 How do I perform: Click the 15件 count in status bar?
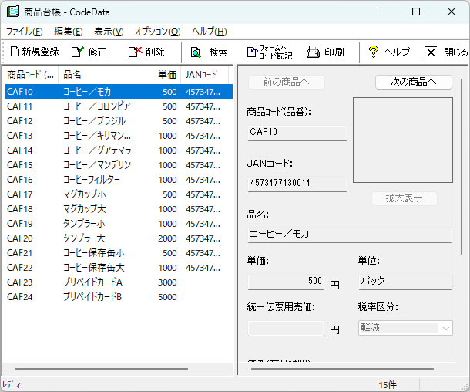pos(388,385)
